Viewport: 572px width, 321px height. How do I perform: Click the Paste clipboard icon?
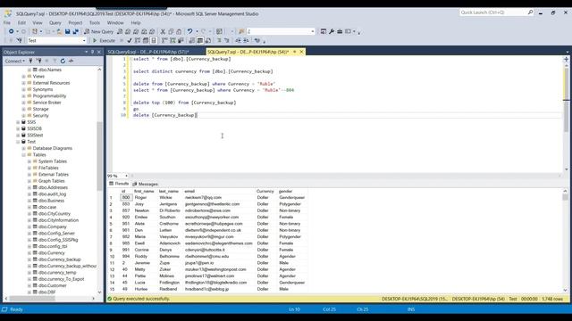(179, 32)
